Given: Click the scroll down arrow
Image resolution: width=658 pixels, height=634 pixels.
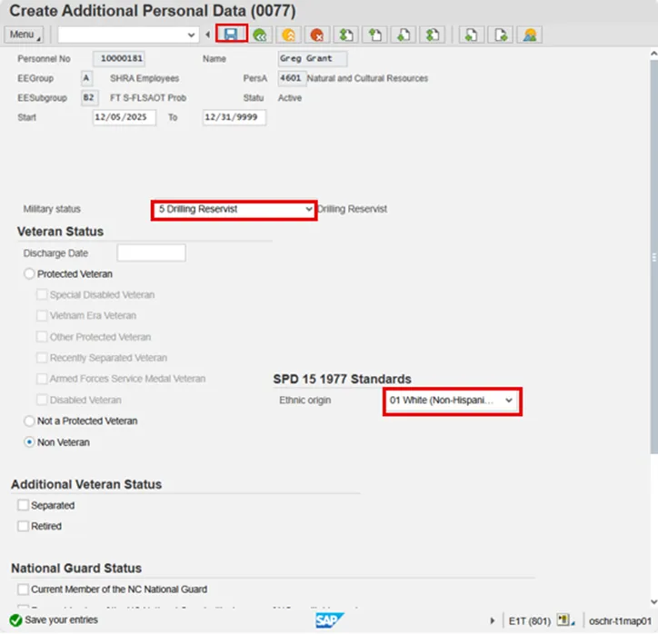Looking at the screenshot, I should tap(653, 602).
